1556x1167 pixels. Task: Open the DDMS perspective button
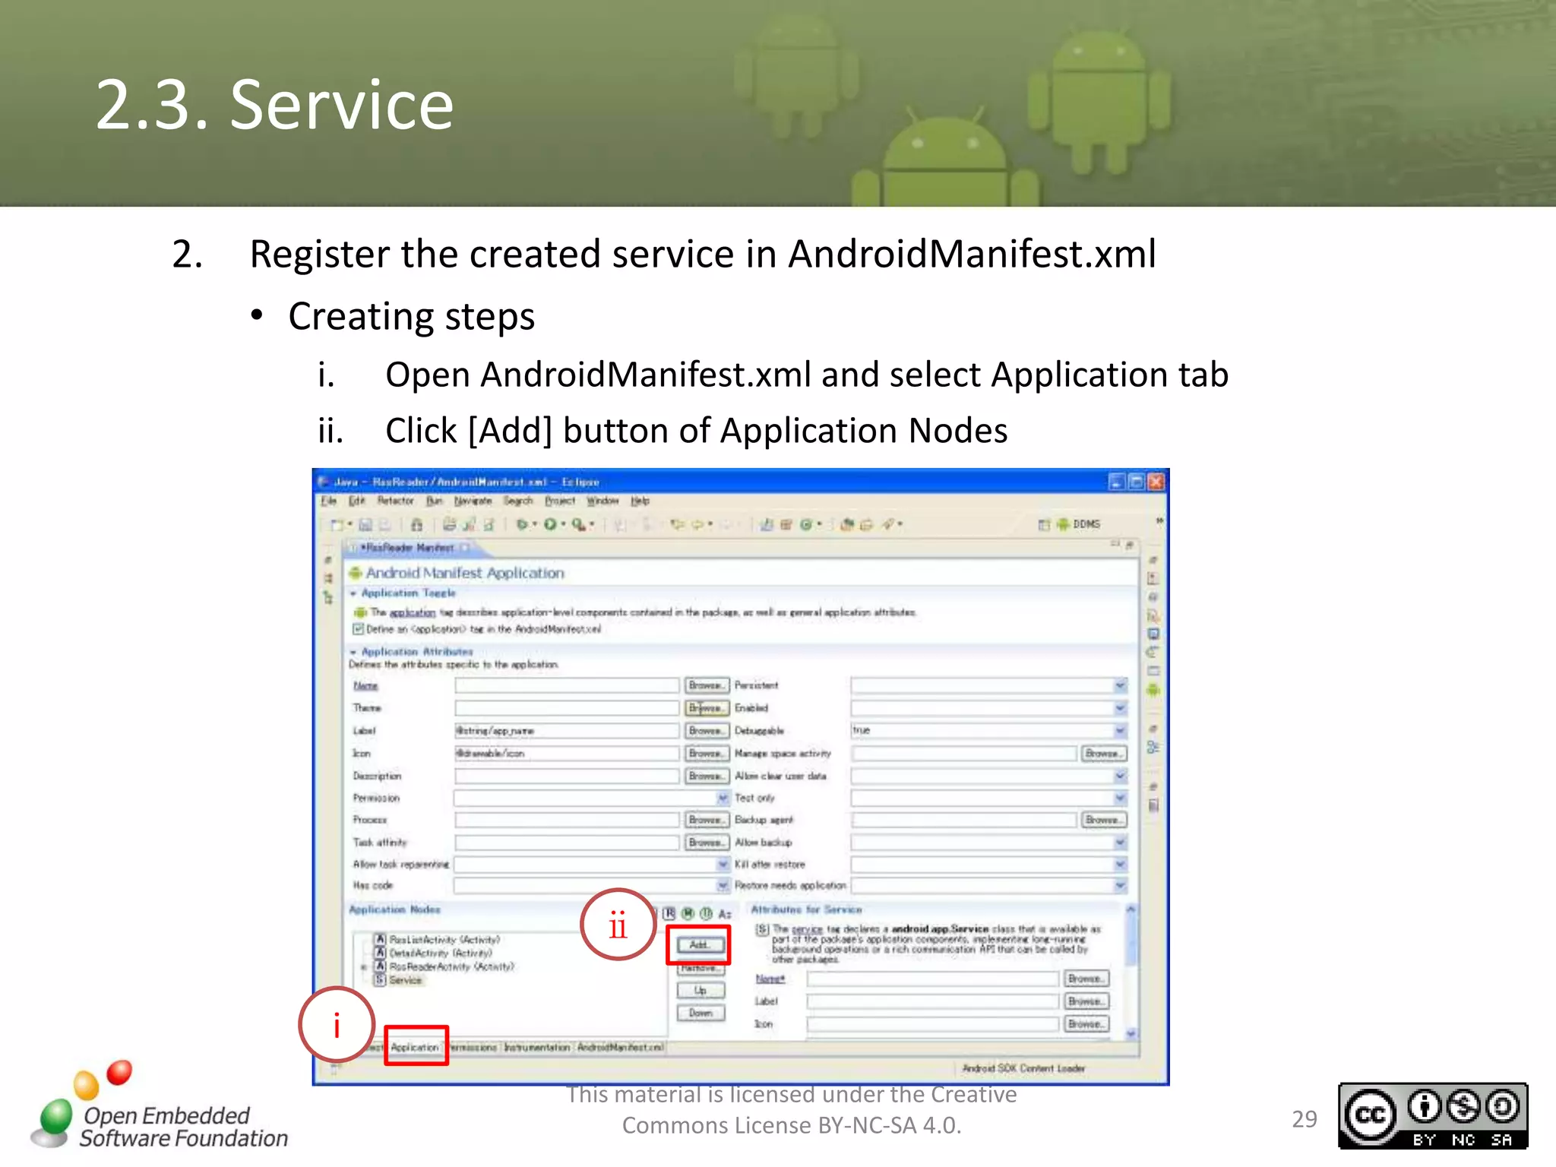(x=1079, y=524)
